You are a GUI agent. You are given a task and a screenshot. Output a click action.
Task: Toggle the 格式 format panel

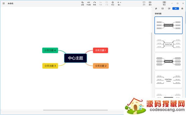pos(164,3)
